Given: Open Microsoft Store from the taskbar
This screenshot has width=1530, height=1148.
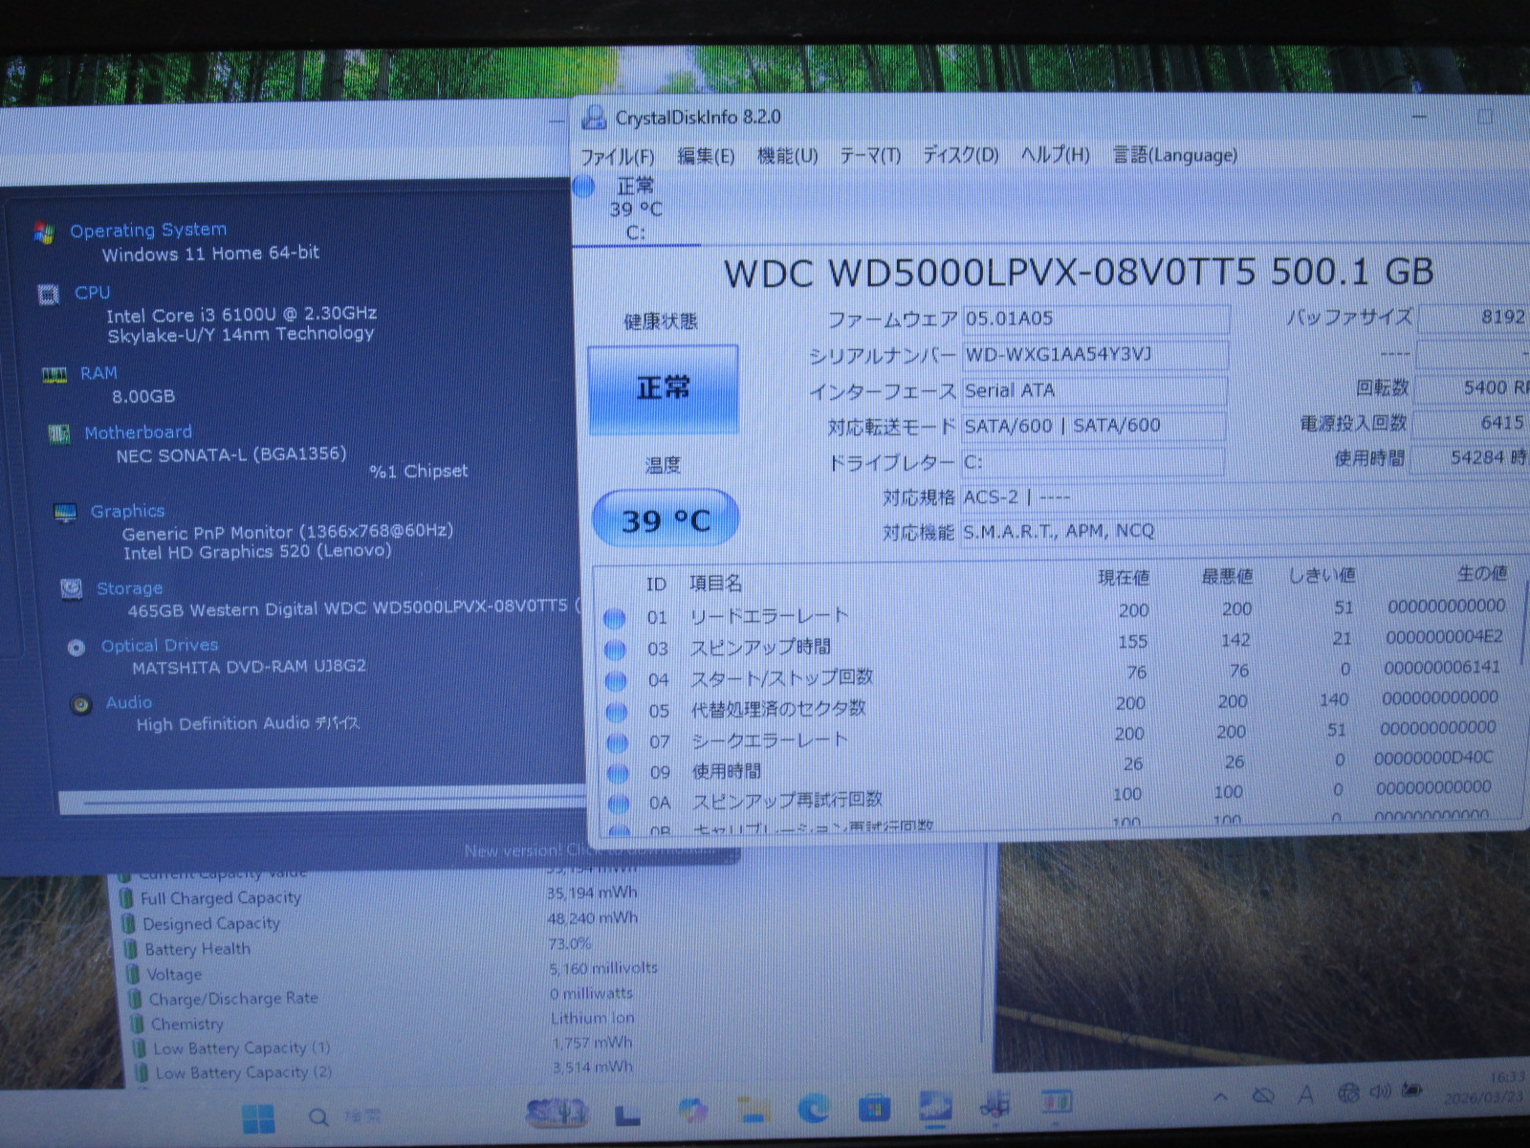Looking at the screenshot, I should [x=874, y=1109].
